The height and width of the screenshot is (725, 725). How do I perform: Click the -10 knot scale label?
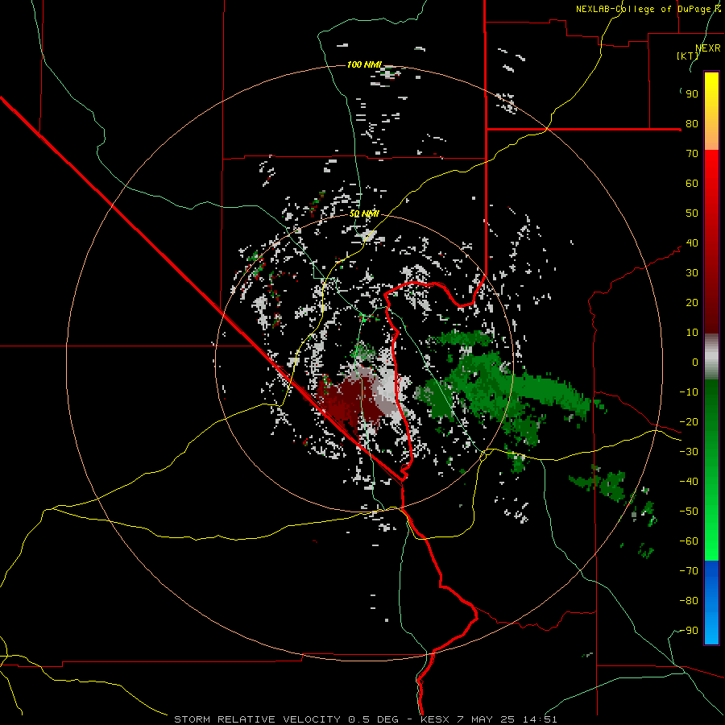(x=689, y=392)
